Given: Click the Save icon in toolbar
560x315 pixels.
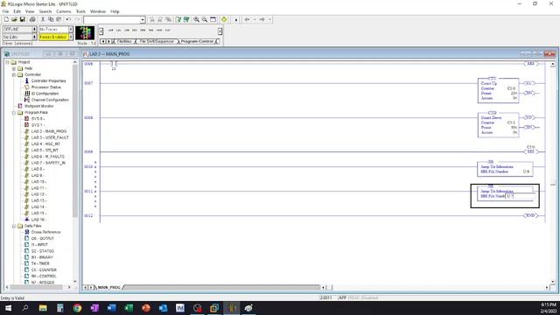Looking at the screenshot, I should click(22, 19).
